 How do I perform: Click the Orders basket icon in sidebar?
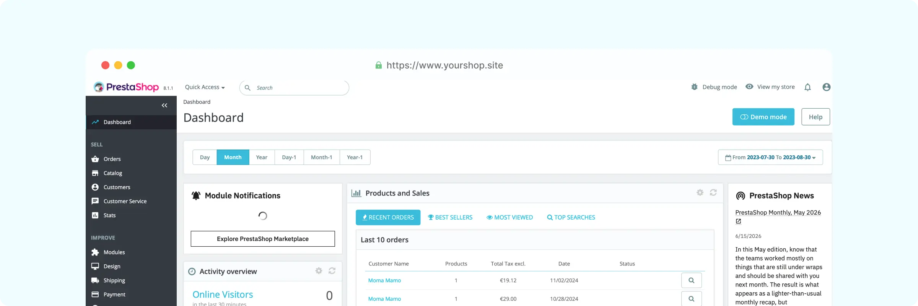coord(95,159)
